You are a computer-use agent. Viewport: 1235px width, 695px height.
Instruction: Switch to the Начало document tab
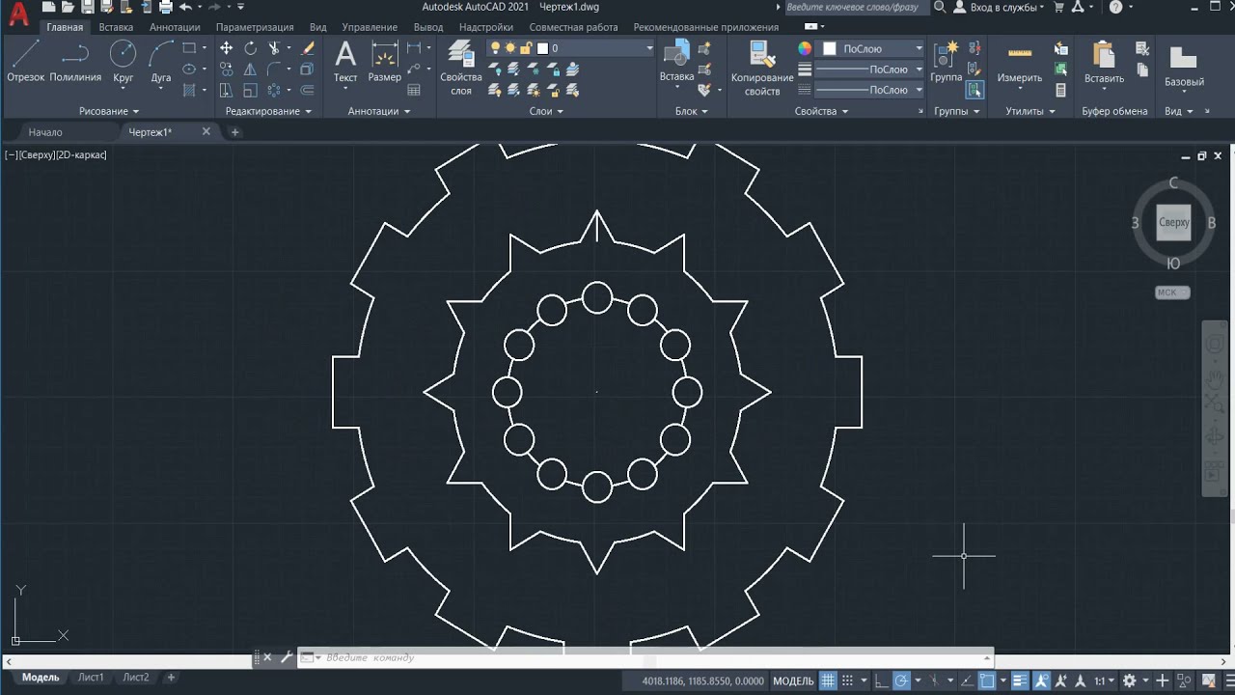(x=45, y=132)
